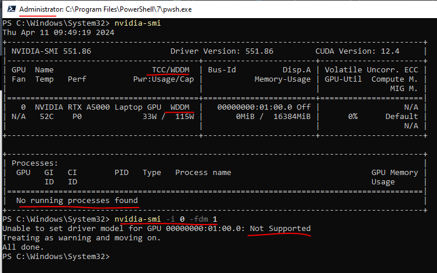Click the Administrator pwsh.exe window title
The height and width of the screenshot is (273, 437).
tap(105, 10)
